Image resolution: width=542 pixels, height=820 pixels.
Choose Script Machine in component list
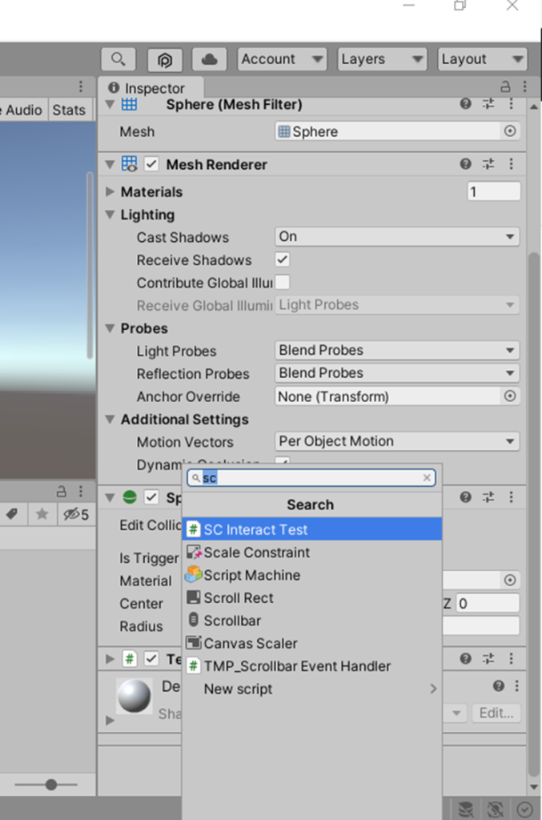click(251, 575)
